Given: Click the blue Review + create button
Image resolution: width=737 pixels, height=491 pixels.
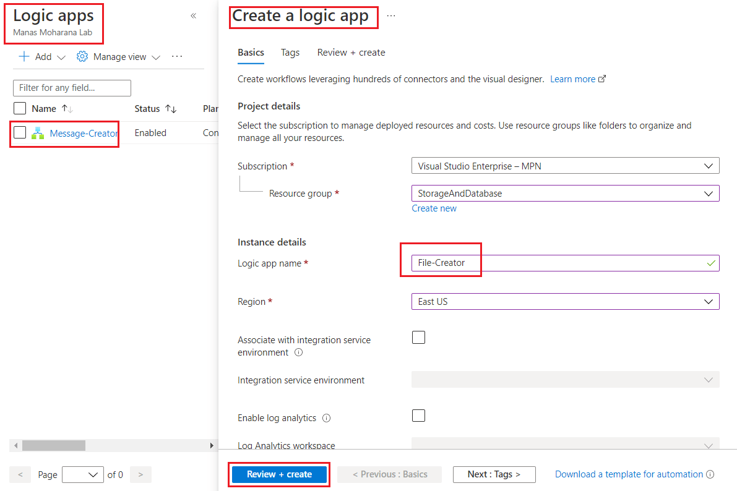Looking at the screenshot, I should pyautogui.click(x=279, y=474).
